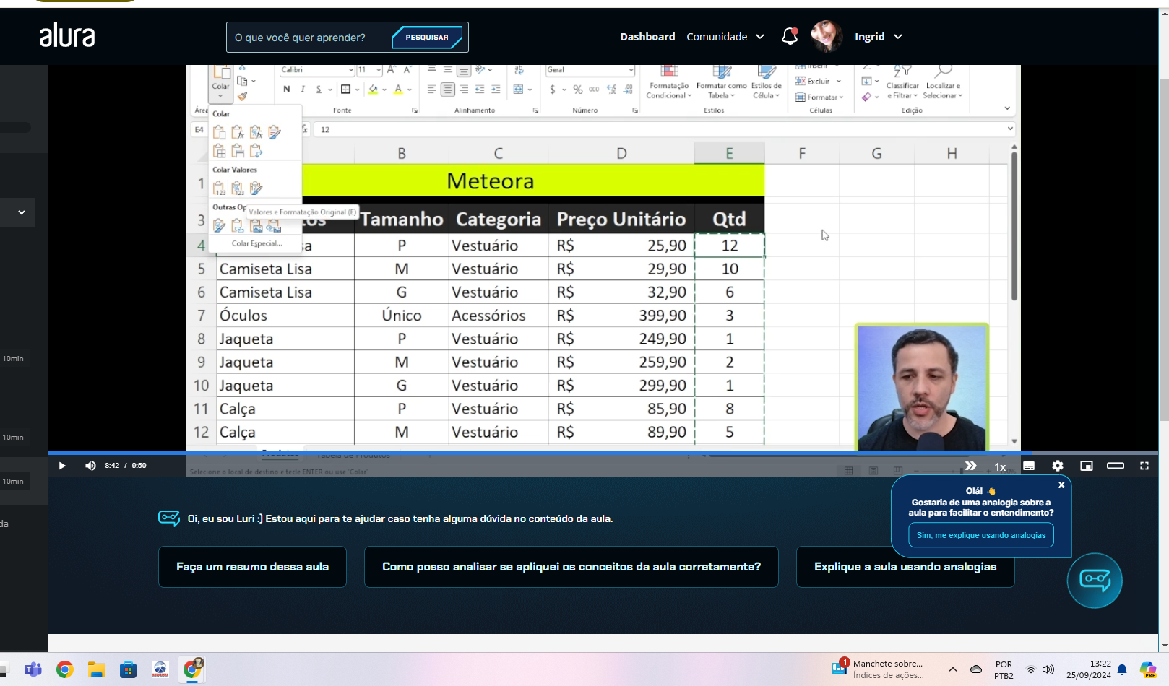This screenshot has width=1169, height=686.
Task: Click Sim, me explique usando analogias
Action: (981, 535)
